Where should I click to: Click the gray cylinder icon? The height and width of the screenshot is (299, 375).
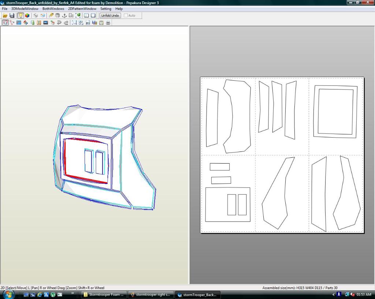point(57,15)
